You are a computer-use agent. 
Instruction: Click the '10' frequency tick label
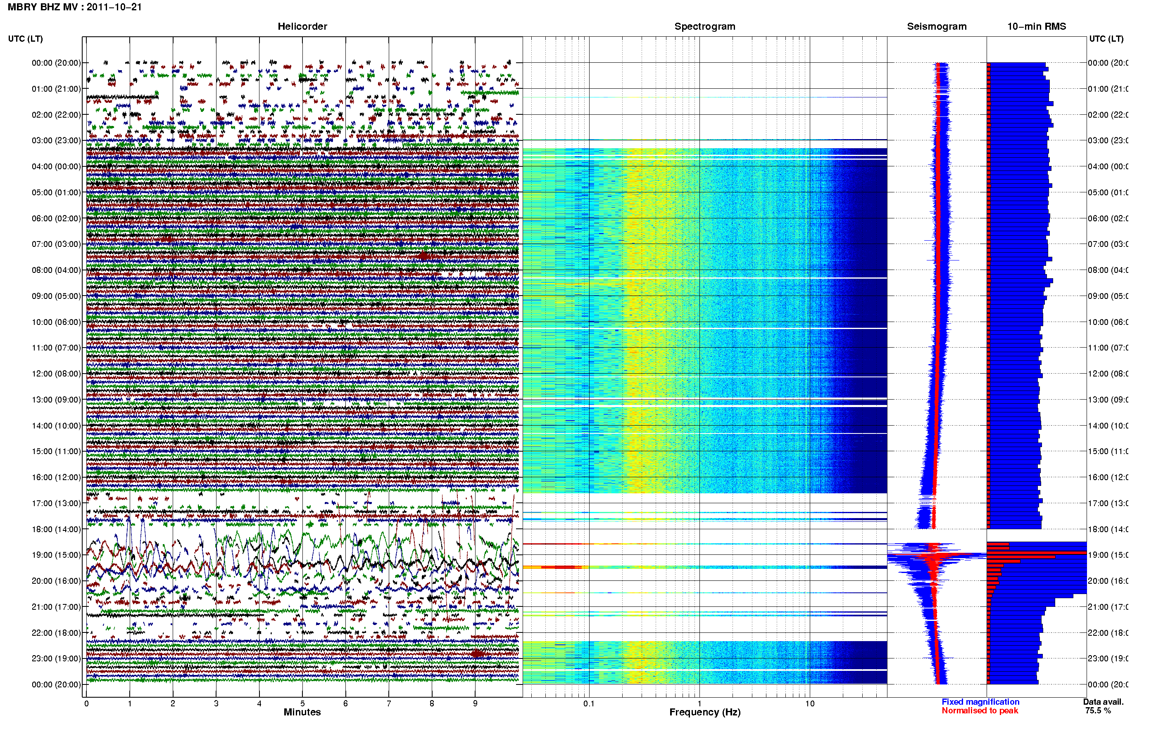click(810, 703)
